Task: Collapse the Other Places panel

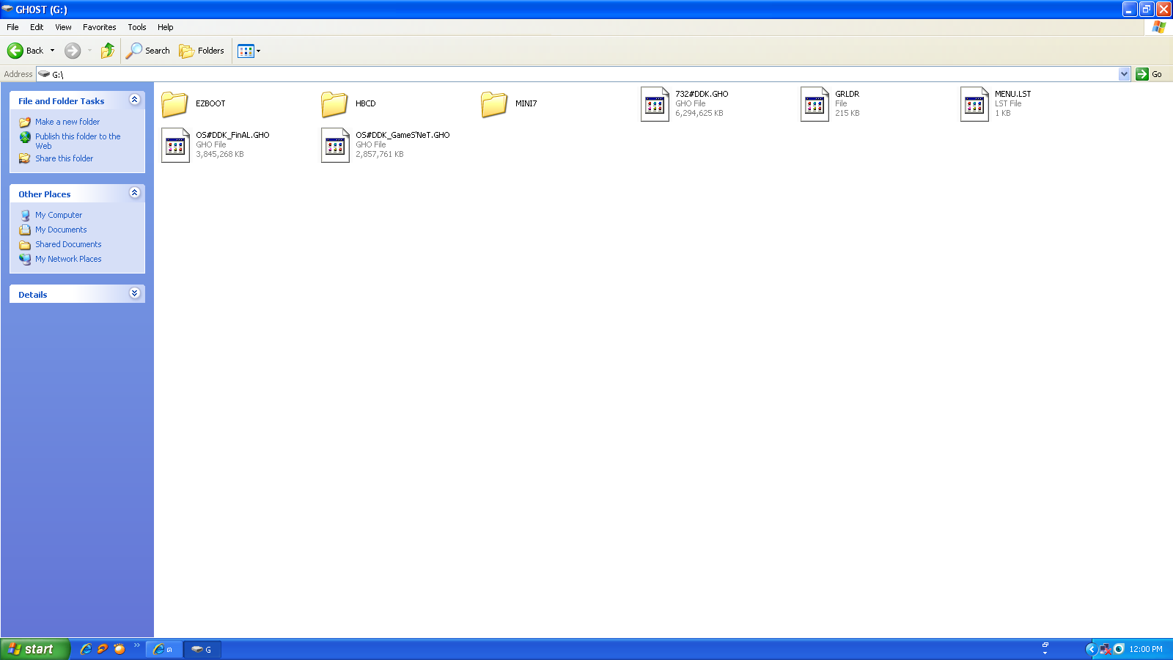Action: pyautogui.click(x=134, y=193)
